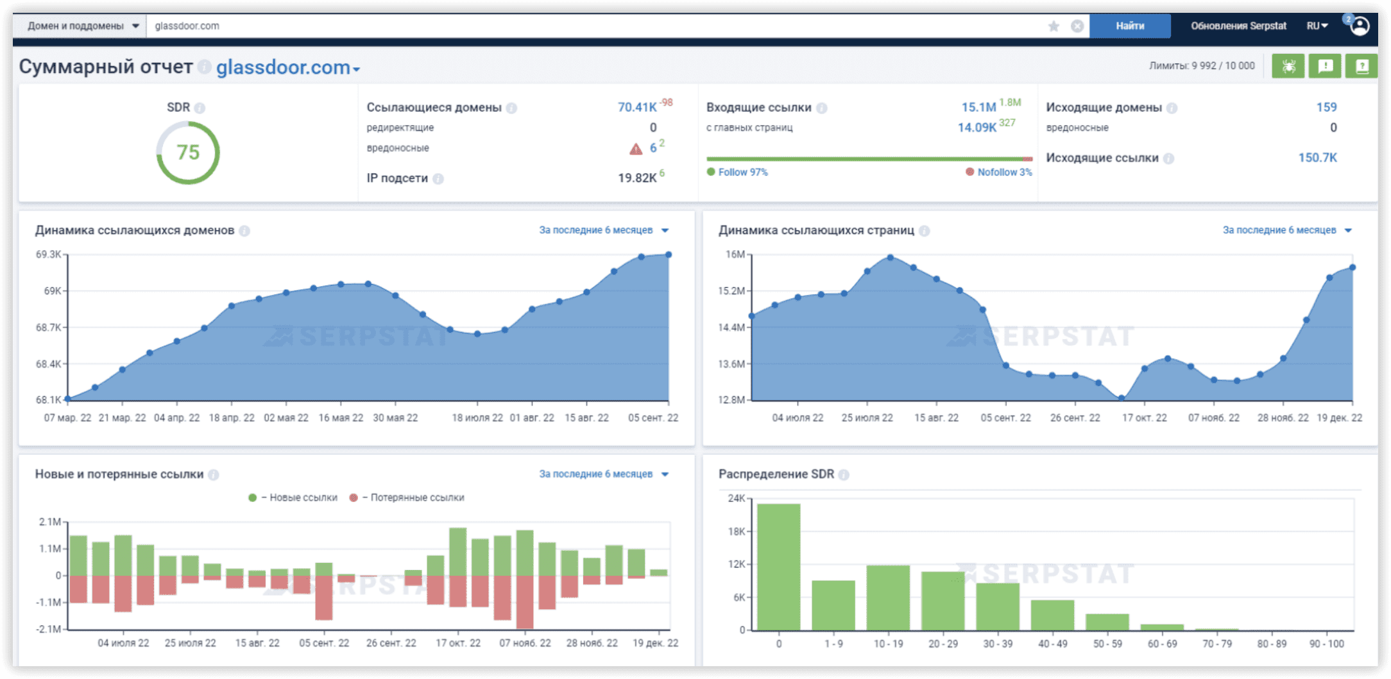Click the SDR distribution bar for 0
This screenshot has height=679, width=1391.
[778, 567]
